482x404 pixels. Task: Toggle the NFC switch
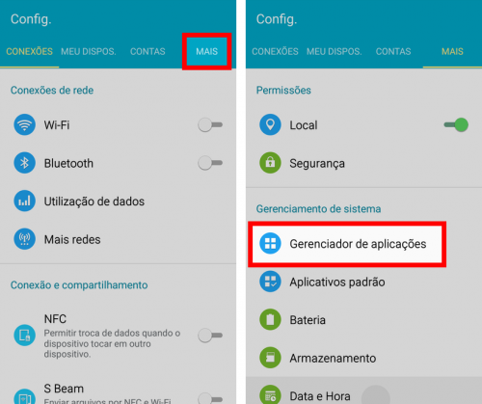(x=210, y=336)
